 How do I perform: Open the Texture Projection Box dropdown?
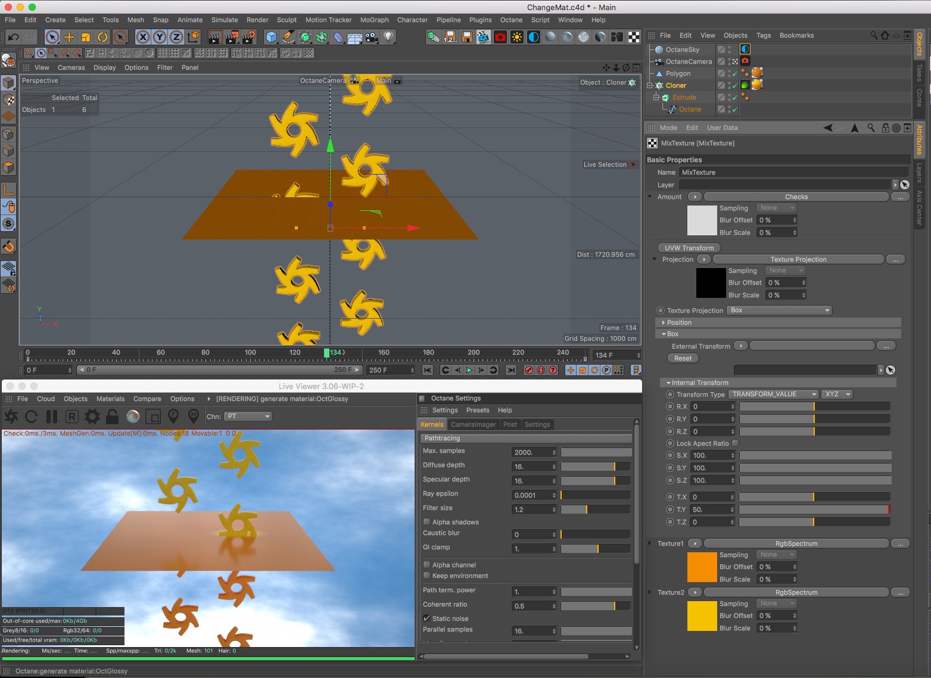780,310
